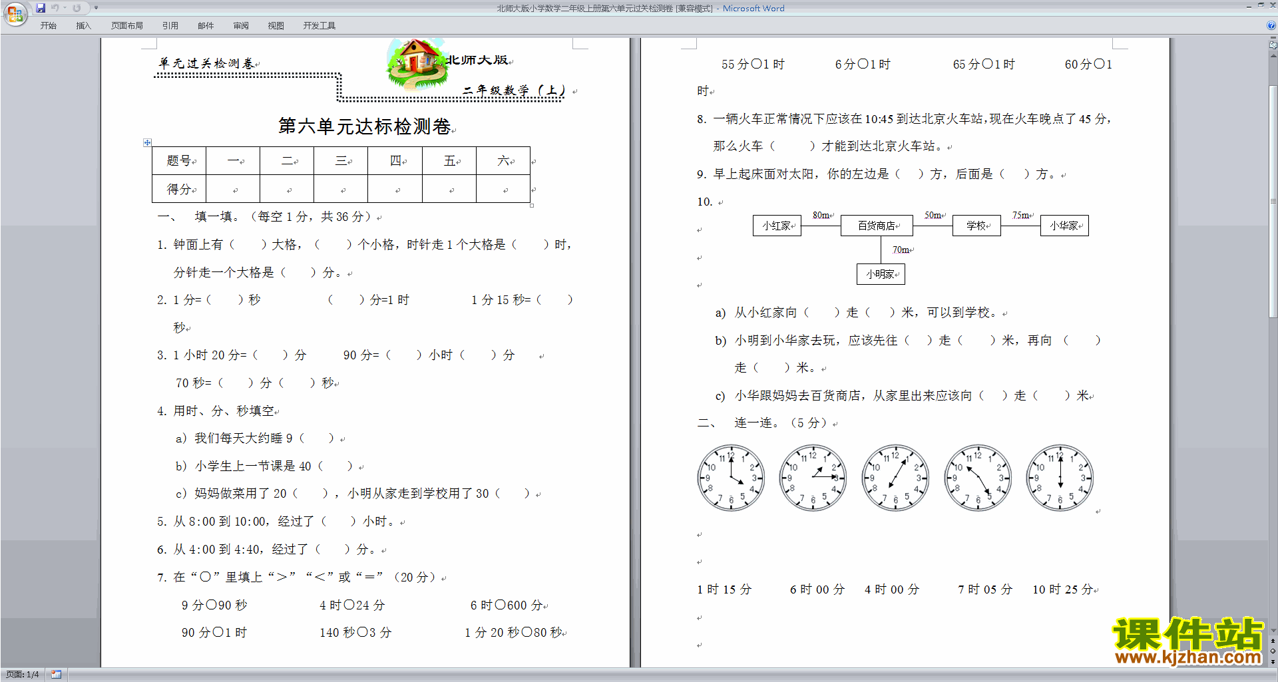This screenshot has width=1278, height=682.
Task: Open the Office button menu
Action: [15, 13]
